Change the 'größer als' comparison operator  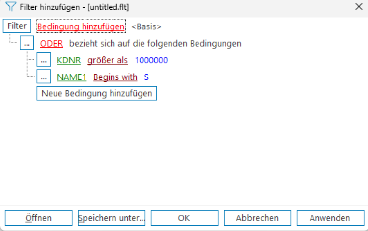click(x=108, y=60)
